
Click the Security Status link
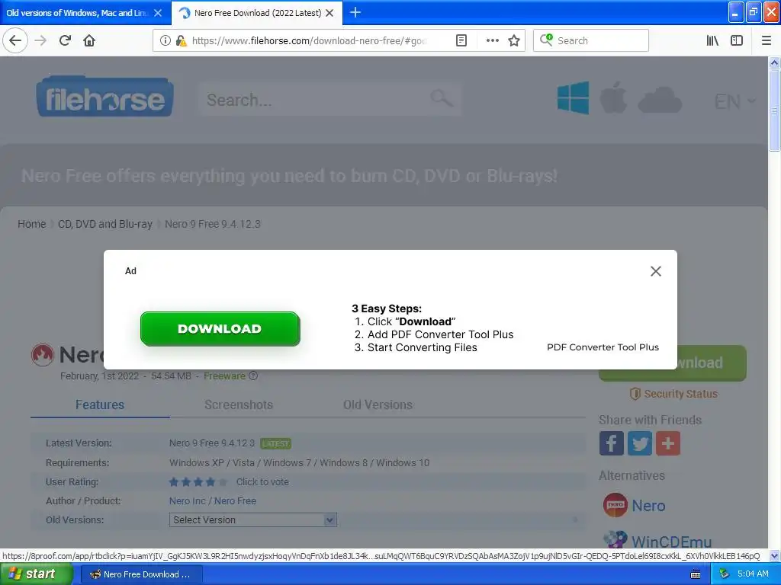[x=674, y=394]
